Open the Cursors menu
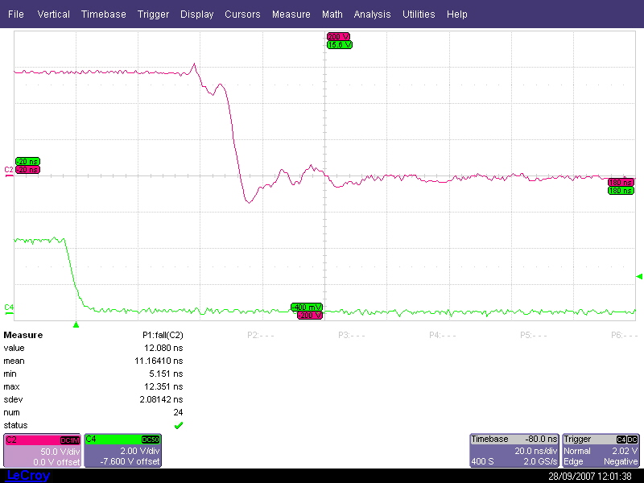The height and width of the screenshot is (483, 644). tap(242, 14)
